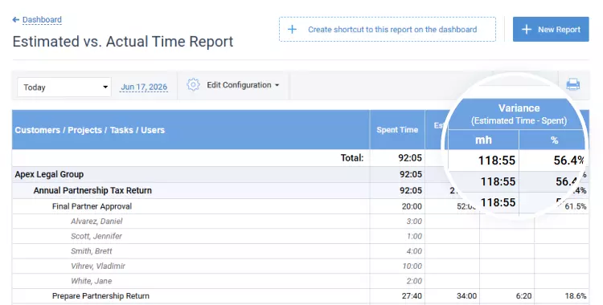Select user Smith, Brett
The width and height of the screenshot is (603, 305).
click(x=91, y=251)
